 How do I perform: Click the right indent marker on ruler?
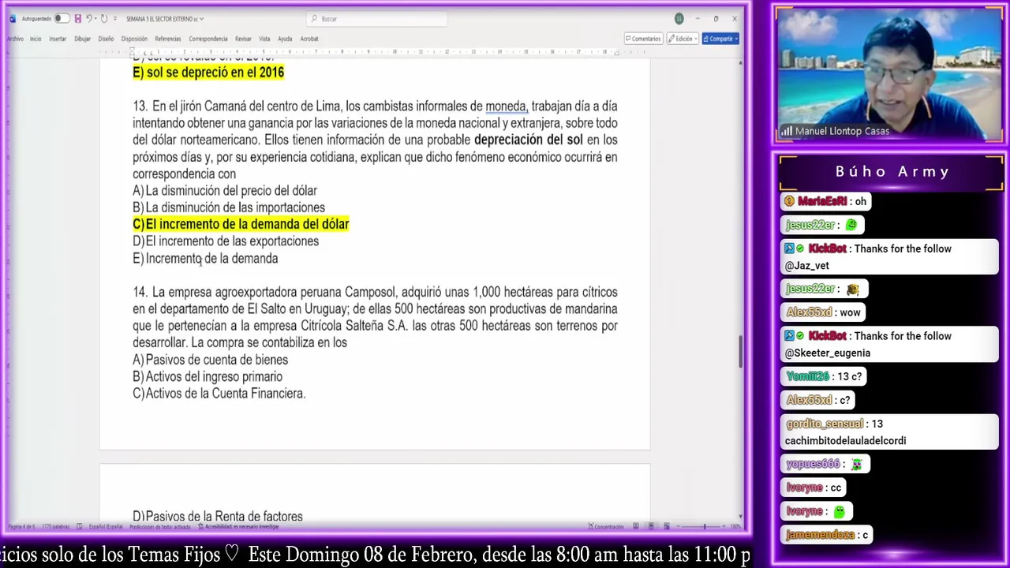coord(617,52)
